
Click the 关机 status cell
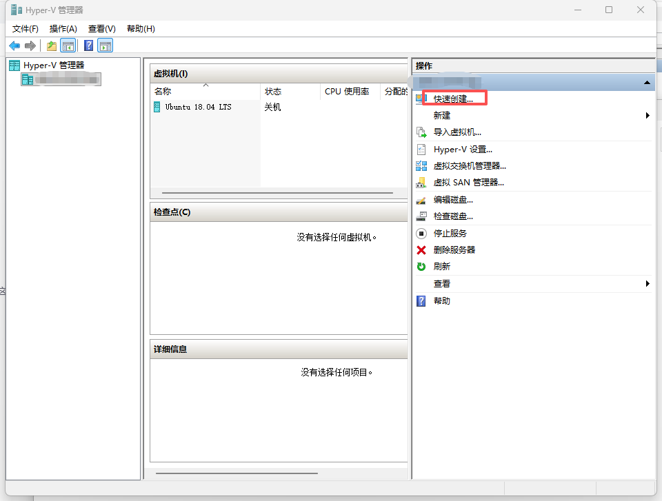click(x=273, y=108)
